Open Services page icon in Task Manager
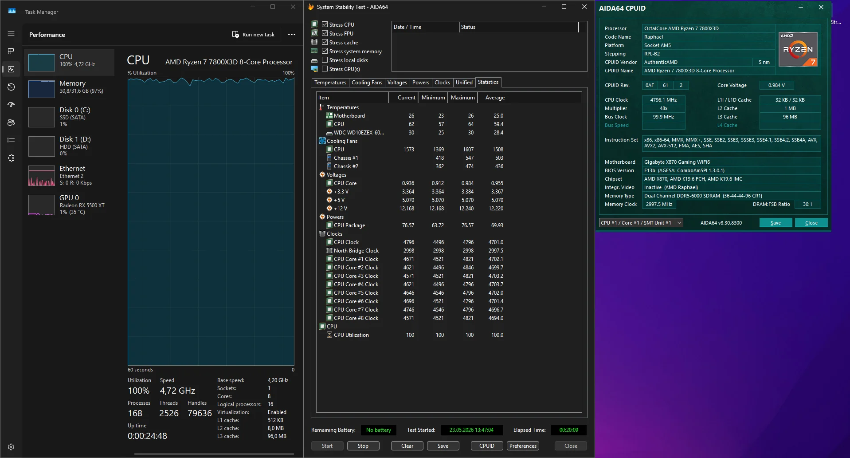Screen dimensions: 850x458 point(11,158)
